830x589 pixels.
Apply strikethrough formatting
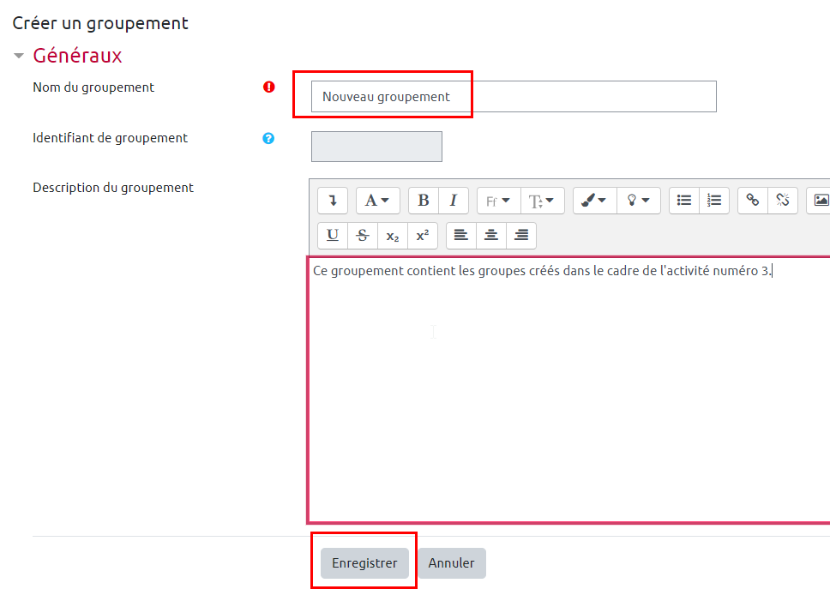tap(363, 236)
